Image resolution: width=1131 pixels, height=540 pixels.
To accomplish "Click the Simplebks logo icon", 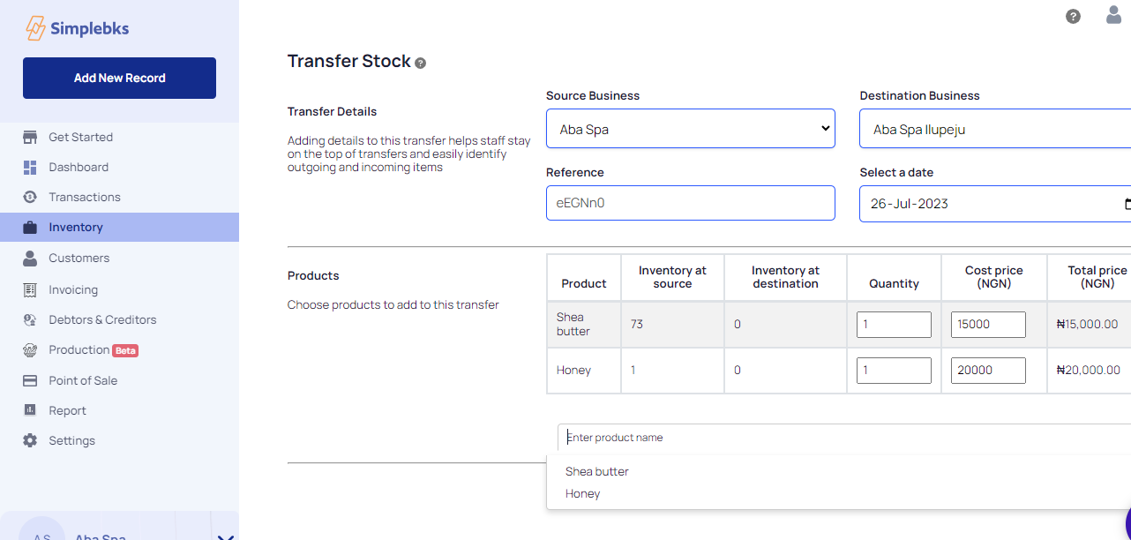I will pyautogui.click(x=35, y=28).
